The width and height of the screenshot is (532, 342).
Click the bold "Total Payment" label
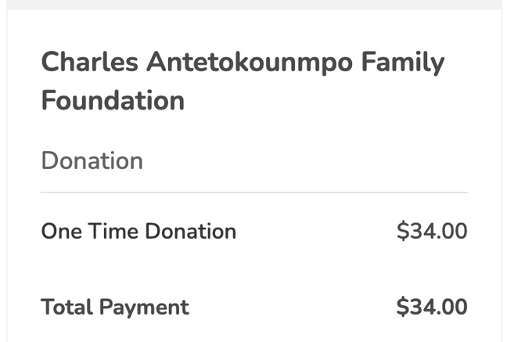pos(115,307)
